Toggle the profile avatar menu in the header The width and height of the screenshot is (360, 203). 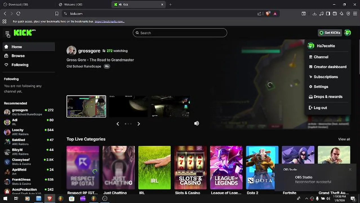(347, 33)
